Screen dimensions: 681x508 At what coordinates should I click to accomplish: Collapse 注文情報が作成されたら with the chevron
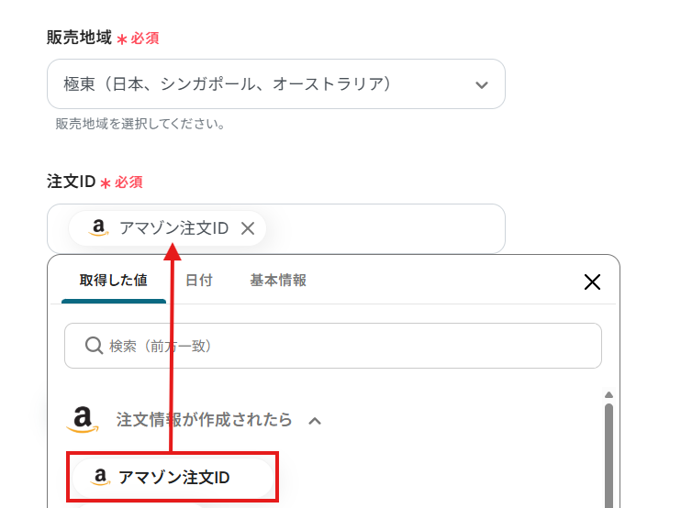coord(315,420)
